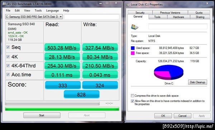Open the View menu
215x130 pixels.
pyautogui.click(x=27, y=10)
